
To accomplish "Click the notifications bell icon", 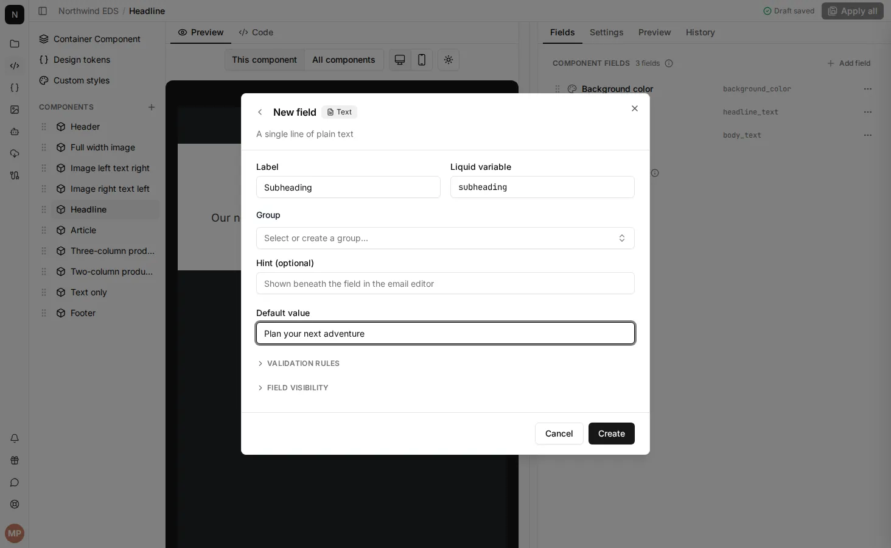I will [x=15, y=438].
